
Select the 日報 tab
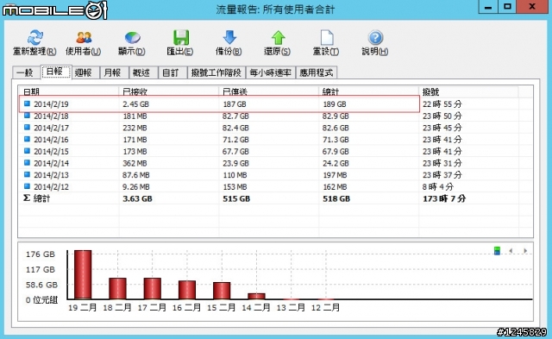[56, 72]
